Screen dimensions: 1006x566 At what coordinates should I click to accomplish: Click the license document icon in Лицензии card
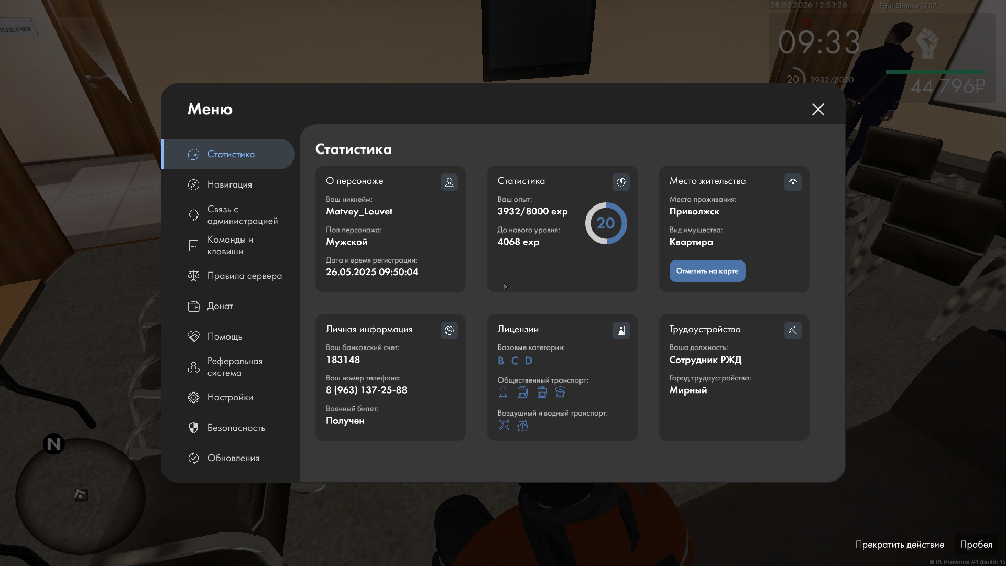621,330
